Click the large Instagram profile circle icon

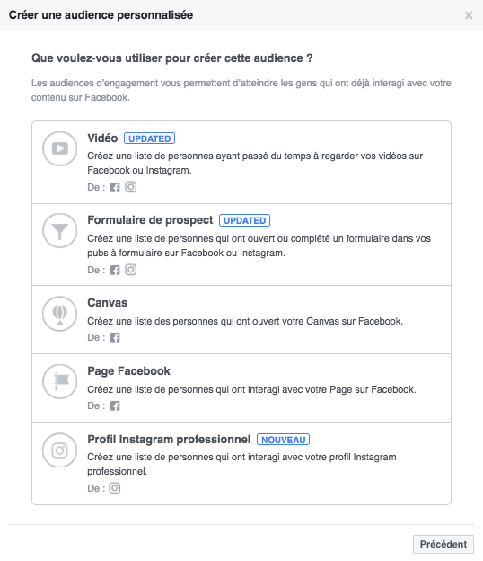(59, 450)
